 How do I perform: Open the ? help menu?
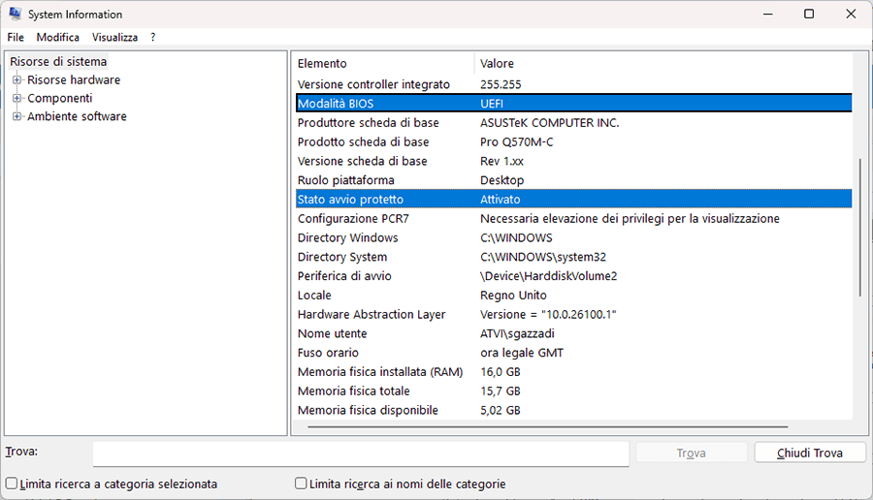click(153, 37)
